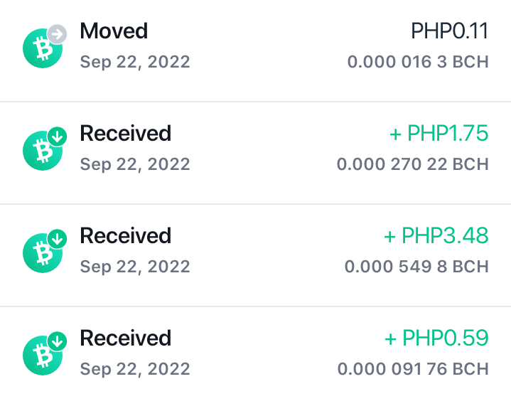Open the 0.000 016 3 BCH entry

(x=418, y=62)
